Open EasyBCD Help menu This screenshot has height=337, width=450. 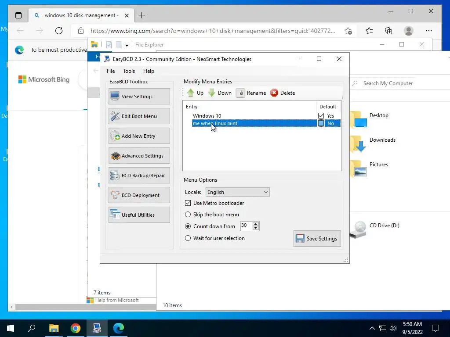[x=149, y=71]
